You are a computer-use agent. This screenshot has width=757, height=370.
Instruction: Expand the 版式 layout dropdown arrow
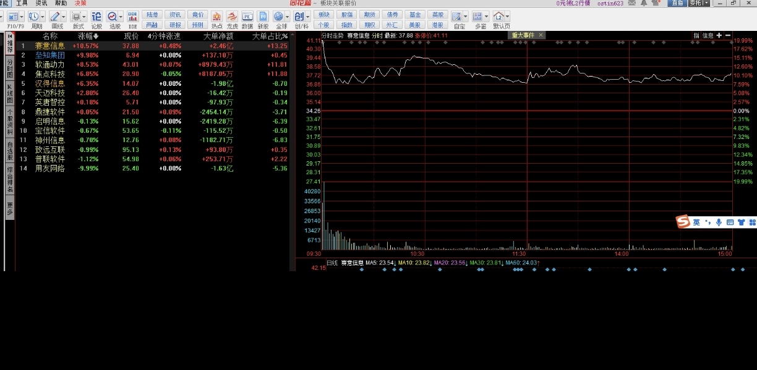point(84,16)
